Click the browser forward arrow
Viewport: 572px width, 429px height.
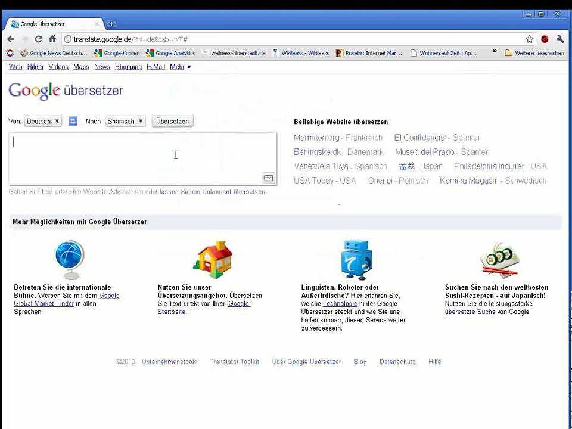25,39
